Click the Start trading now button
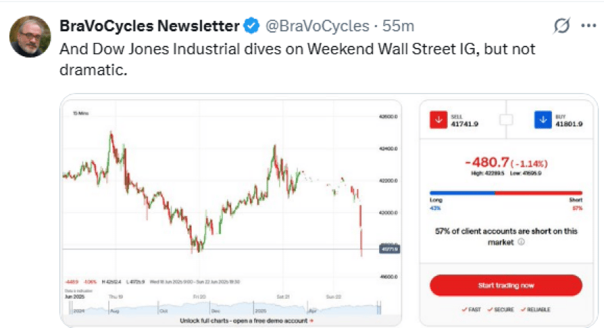The width and height of the screenshot is (604, 328). 506,286
